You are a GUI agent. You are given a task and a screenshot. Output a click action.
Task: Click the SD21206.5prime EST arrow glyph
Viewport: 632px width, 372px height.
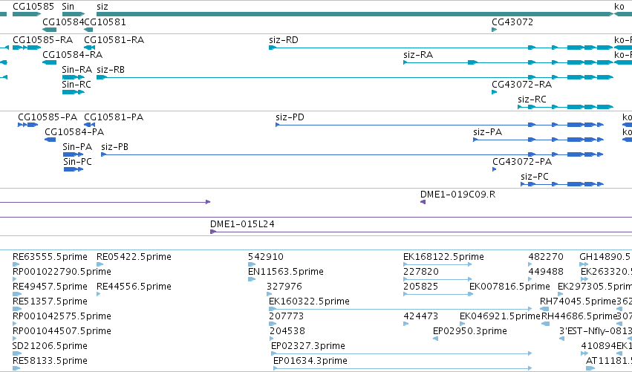pos(16,353)
